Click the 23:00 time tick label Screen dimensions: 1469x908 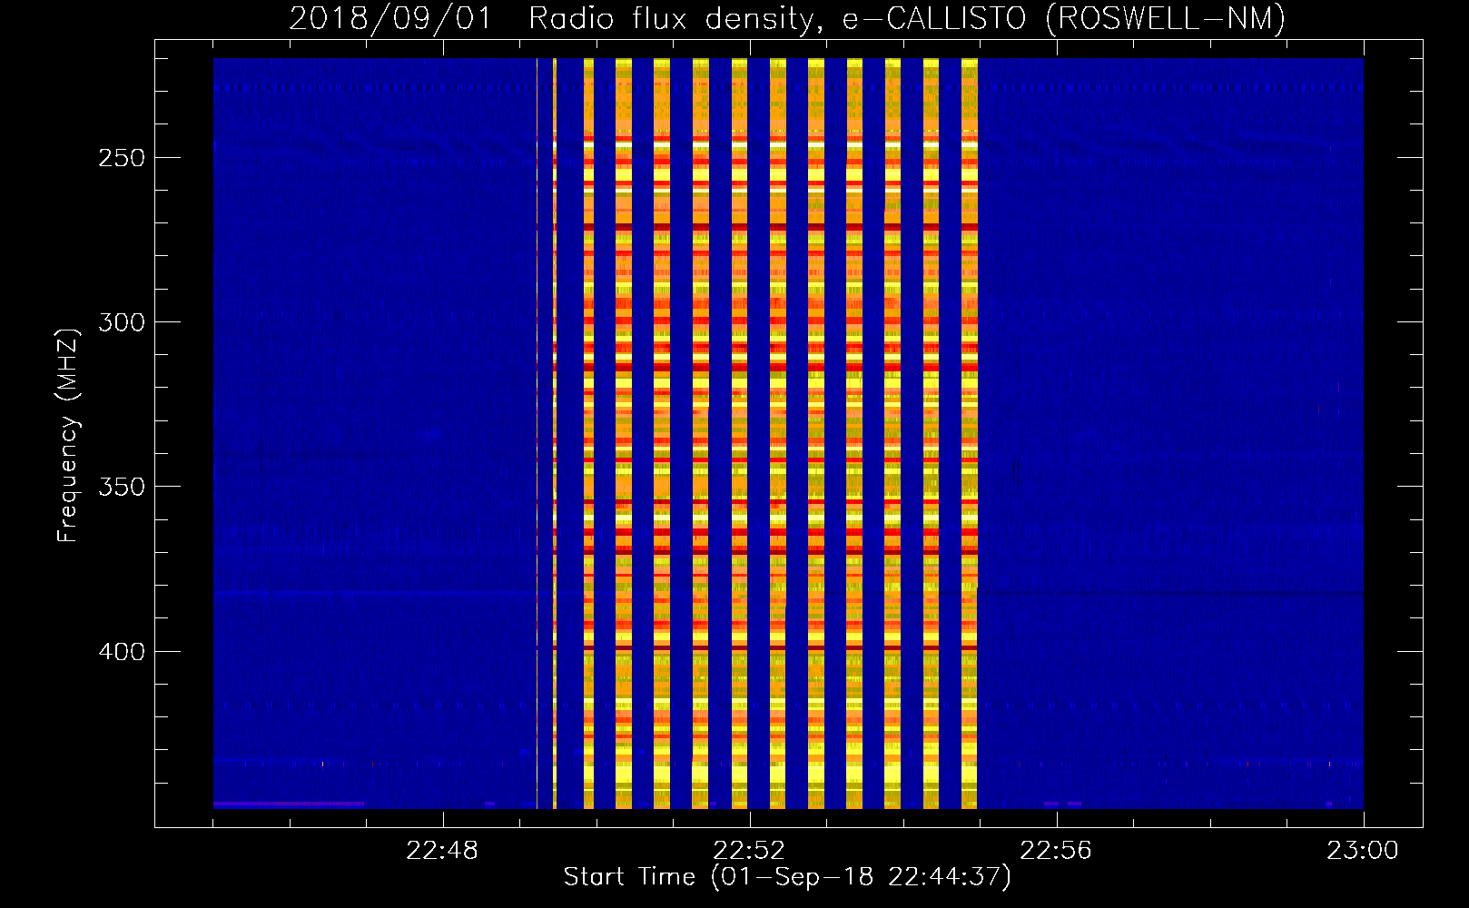(x=1363, y=851)
